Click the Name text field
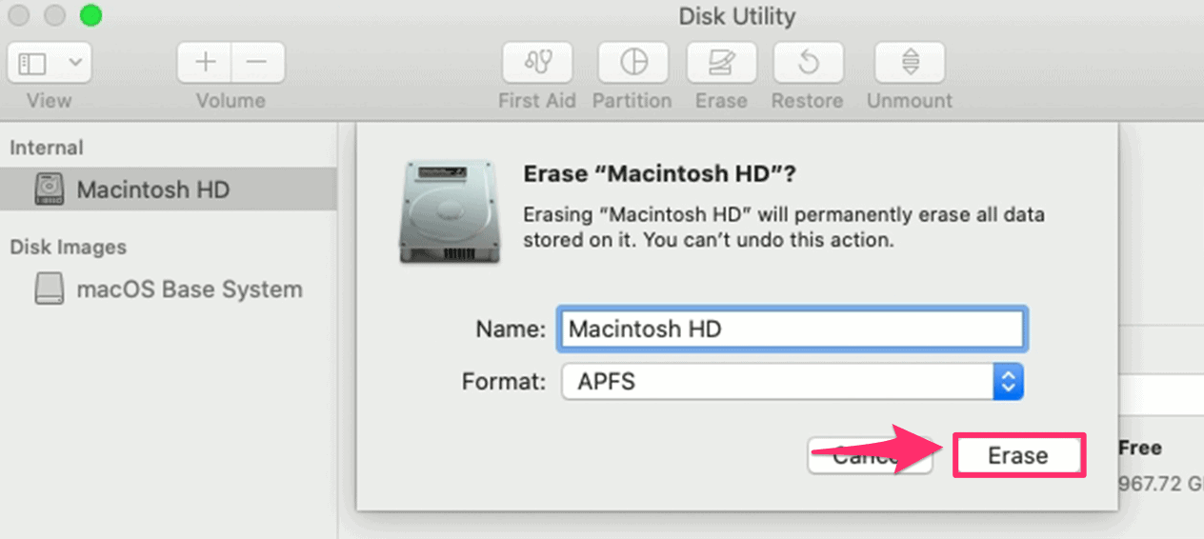 [x=791, y=329]
